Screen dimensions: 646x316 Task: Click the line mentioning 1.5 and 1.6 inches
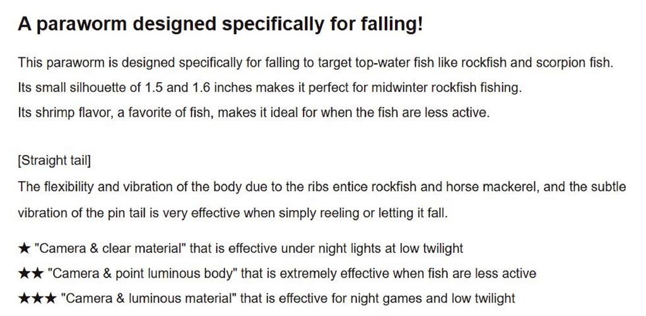[x=270, y=88]
